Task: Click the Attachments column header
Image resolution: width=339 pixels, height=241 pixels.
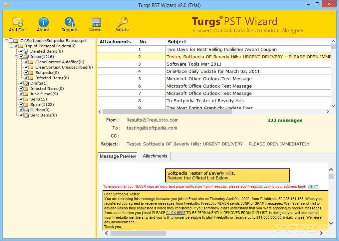Action: pos(117,42)
